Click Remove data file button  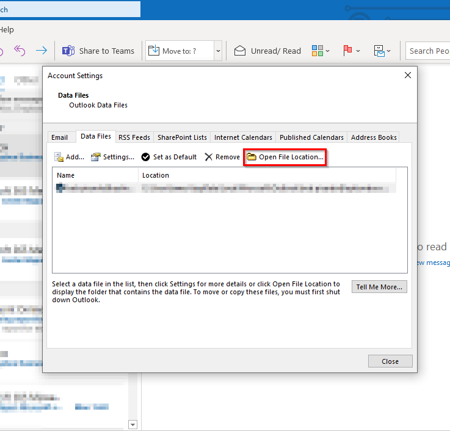[x=222, y=157]
